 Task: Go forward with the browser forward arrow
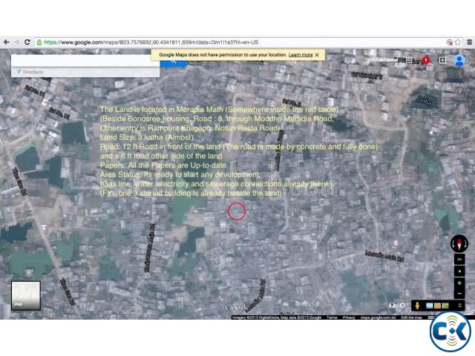16,42
